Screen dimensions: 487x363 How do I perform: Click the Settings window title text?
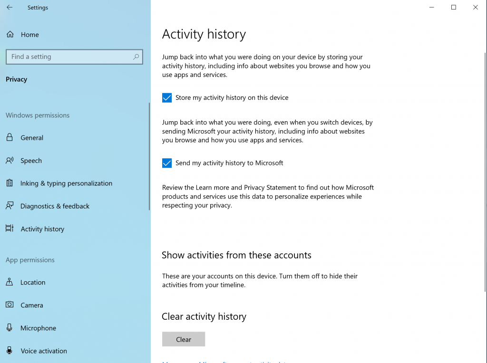[38, 8]
